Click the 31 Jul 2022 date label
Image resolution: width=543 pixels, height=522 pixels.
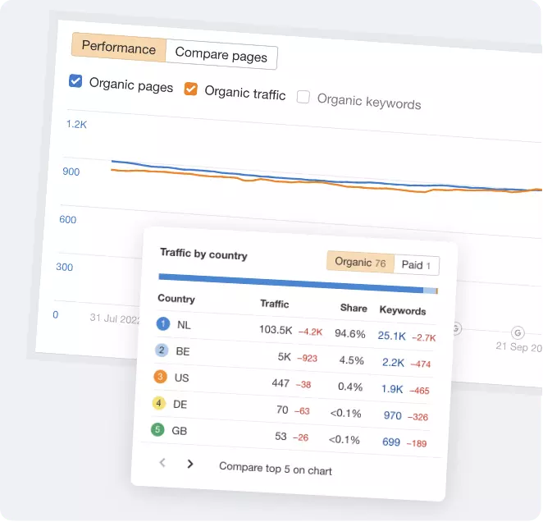point(115,318)
